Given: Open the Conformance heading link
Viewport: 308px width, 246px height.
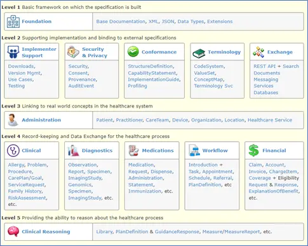Looking at the screenshot, I should pyautogui.click(x=159, y=52).
